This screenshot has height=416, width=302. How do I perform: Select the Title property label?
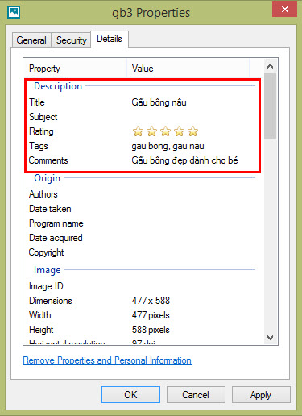pos(37,102)
